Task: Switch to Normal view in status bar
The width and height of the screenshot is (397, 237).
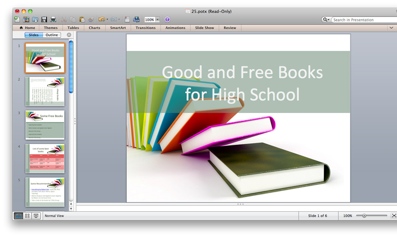Action: tap(19, 216)
